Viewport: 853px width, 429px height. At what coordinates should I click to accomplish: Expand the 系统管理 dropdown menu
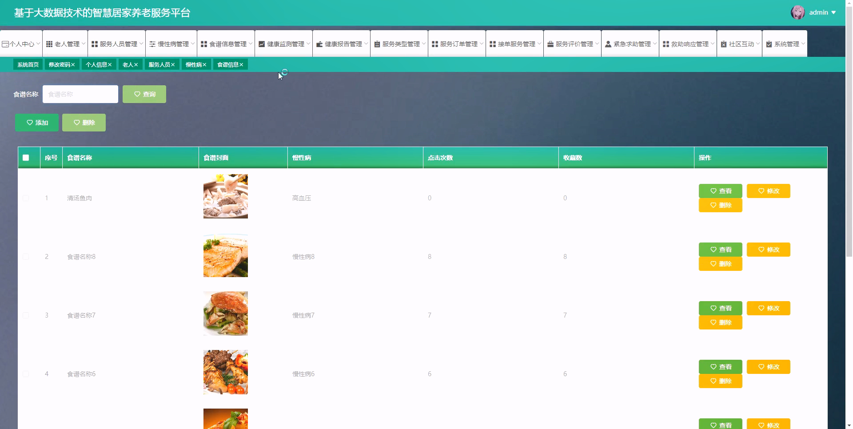tap(803, 44)
